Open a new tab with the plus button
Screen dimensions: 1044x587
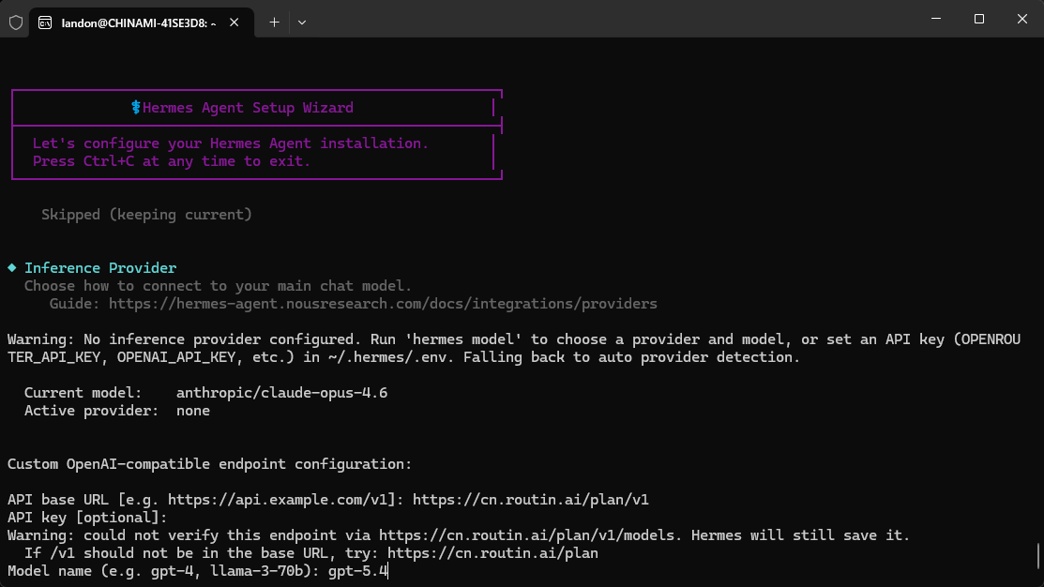(x=274, y=22)
